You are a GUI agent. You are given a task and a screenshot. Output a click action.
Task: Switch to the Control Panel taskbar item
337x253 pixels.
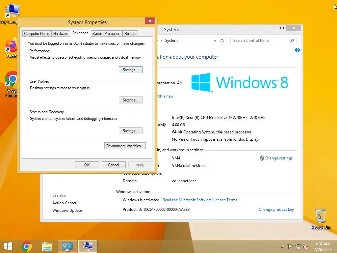67,246
